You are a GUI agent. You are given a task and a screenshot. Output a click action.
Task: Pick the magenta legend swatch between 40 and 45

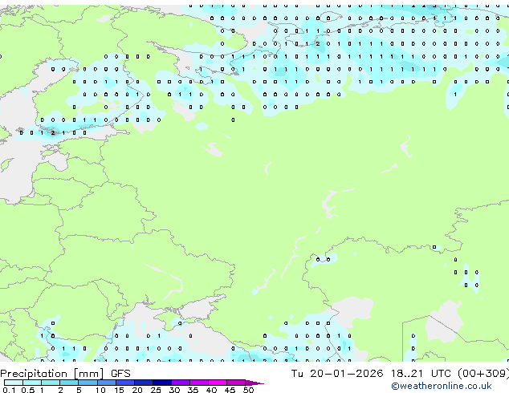(x=218, y=383)
